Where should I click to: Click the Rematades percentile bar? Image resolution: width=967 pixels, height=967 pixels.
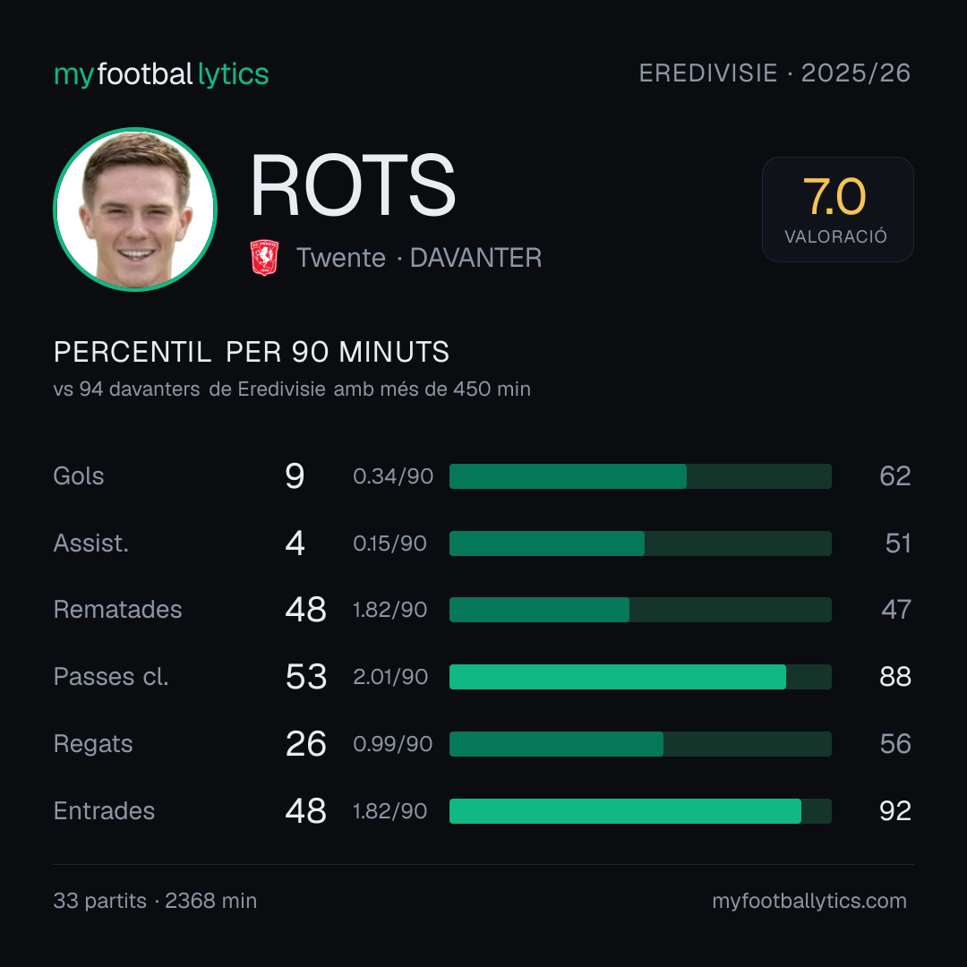pos(640,610)
